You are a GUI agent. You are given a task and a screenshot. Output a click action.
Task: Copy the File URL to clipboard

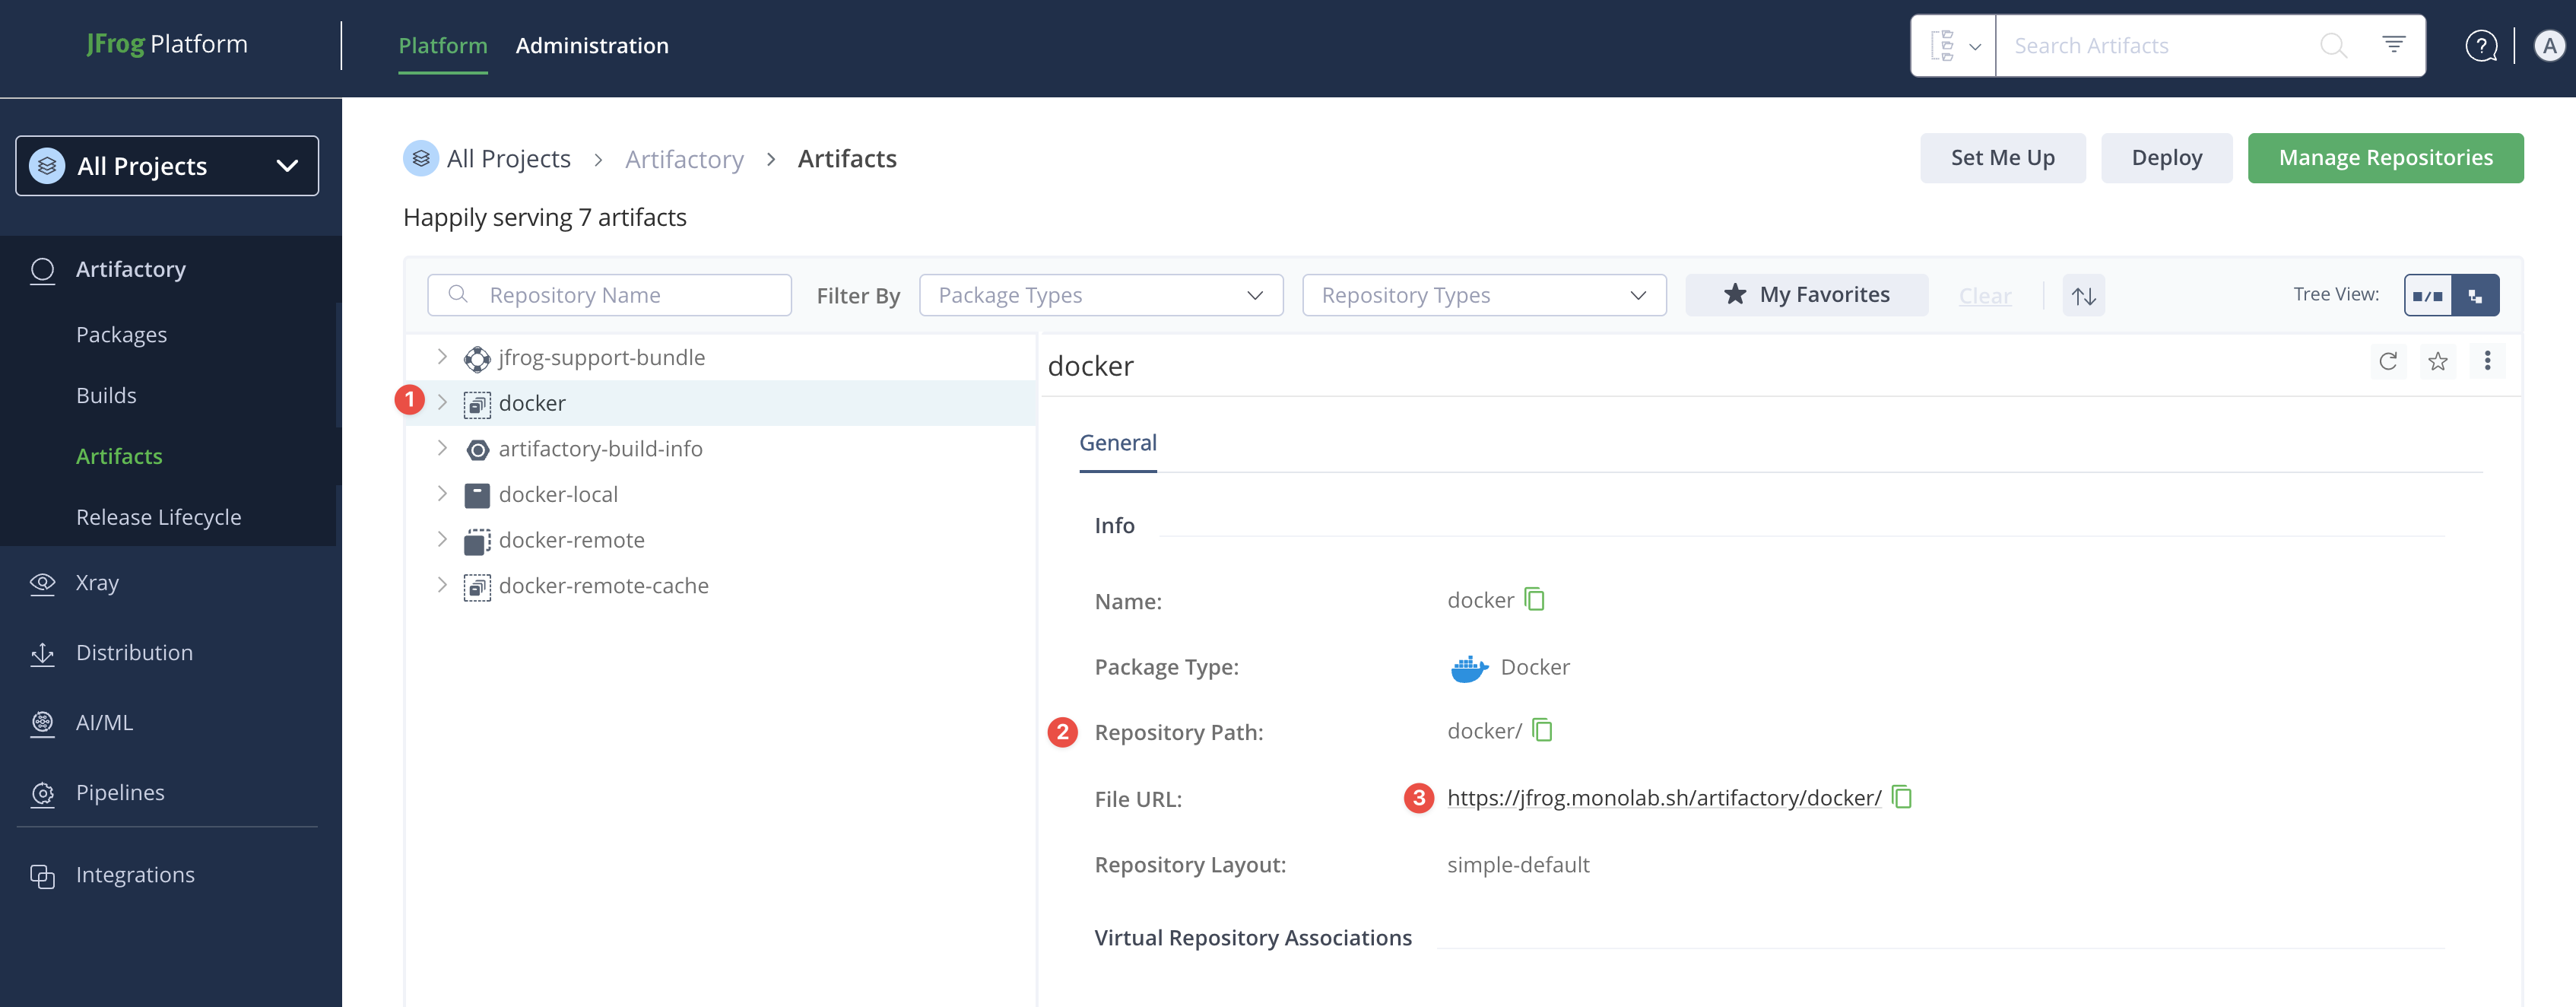(1902, 798)
